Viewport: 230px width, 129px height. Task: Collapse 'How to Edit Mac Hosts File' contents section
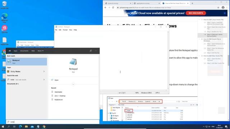click(x=199, y=56)
